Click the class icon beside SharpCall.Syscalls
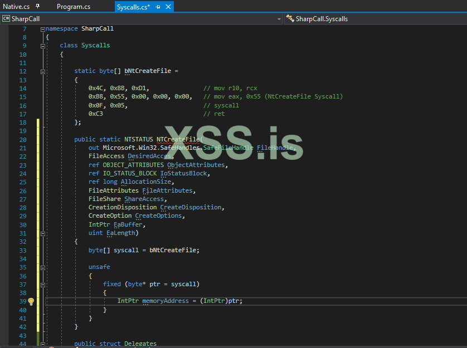 coord(290,18)
